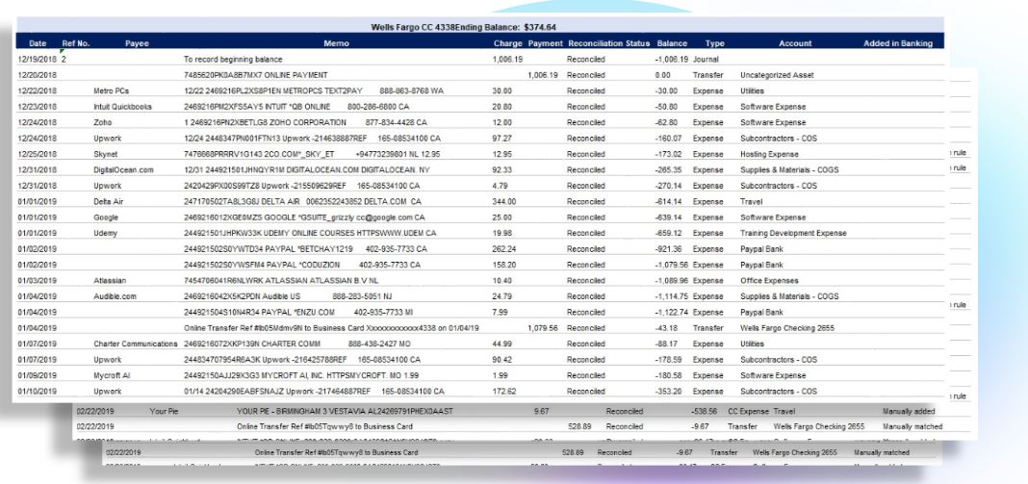Click the Date column header

click(39, 43)
